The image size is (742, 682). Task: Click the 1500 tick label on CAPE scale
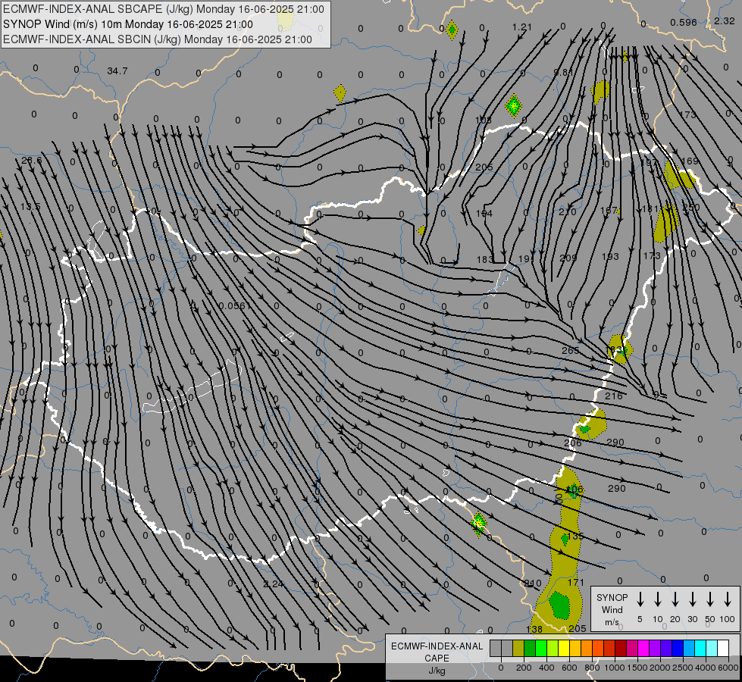(637, 668)
